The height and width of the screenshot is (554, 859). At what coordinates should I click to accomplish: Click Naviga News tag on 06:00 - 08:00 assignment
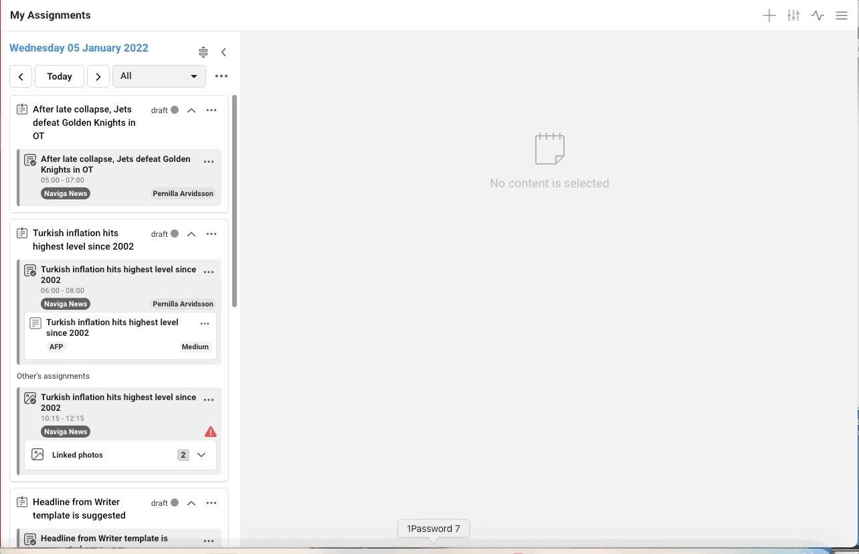66,304
